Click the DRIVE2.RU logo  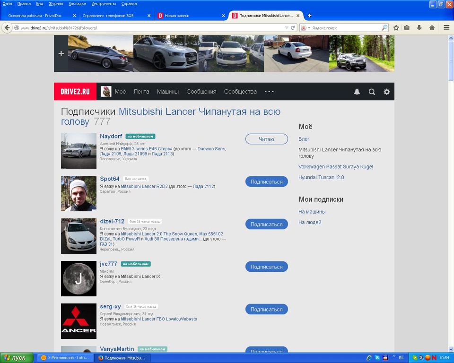pos(75,92)
